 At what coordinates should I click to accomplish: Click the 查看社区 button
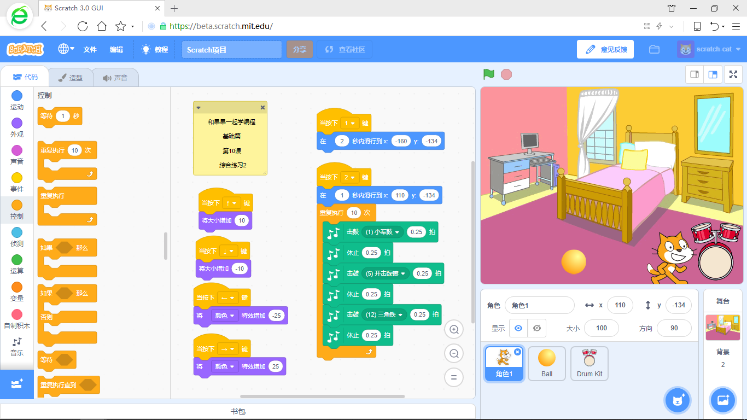[345, 49]
